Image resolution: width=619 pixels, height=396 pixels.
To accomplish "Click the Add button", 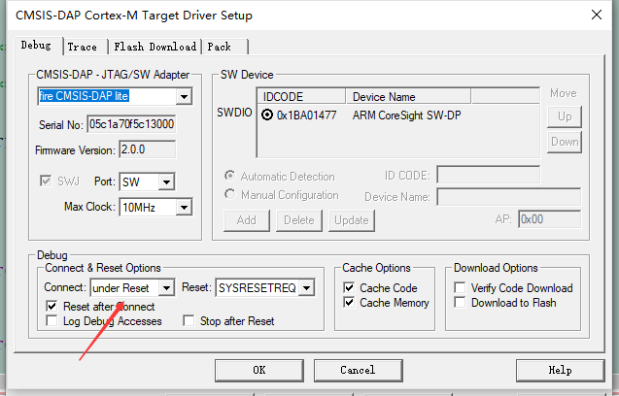I will 247,220.
